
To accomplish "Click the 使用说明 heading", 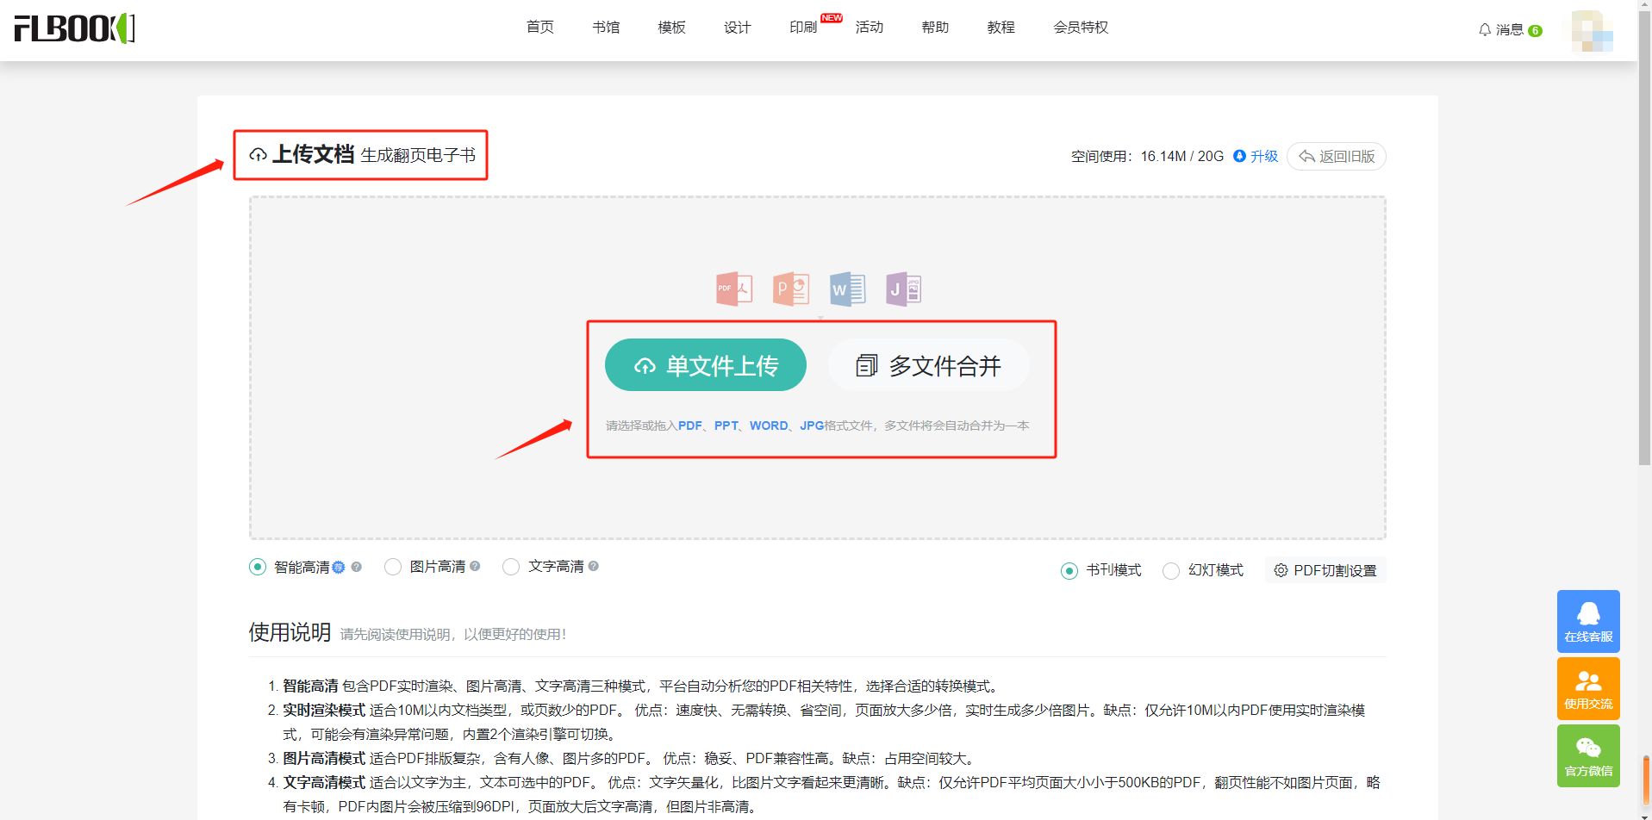I will (290, 632).
